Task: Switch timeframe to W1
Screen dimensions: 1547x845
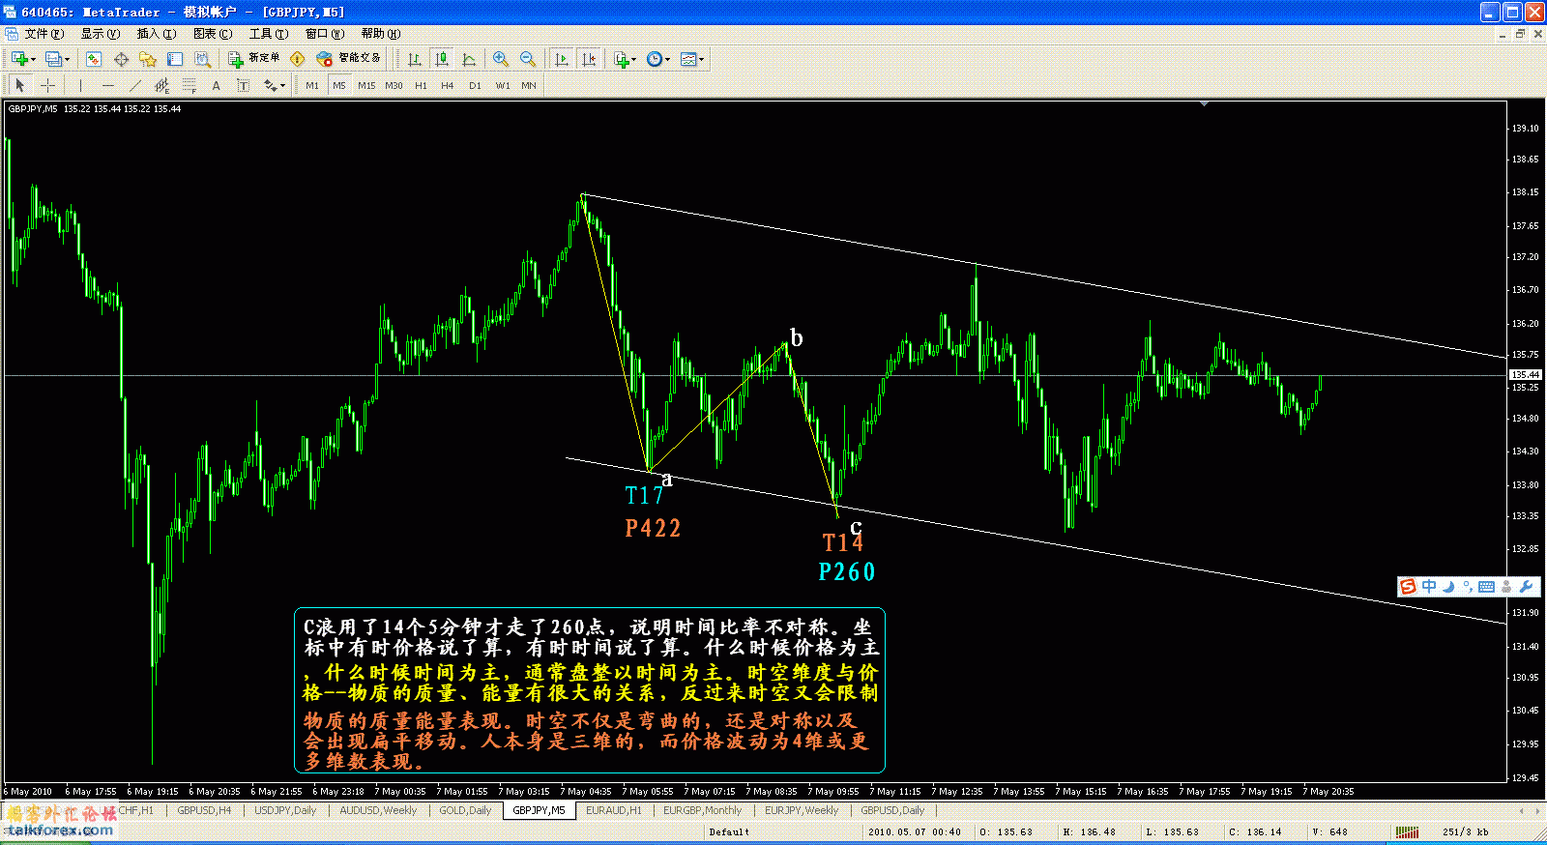Action: (x=503, y=85)
